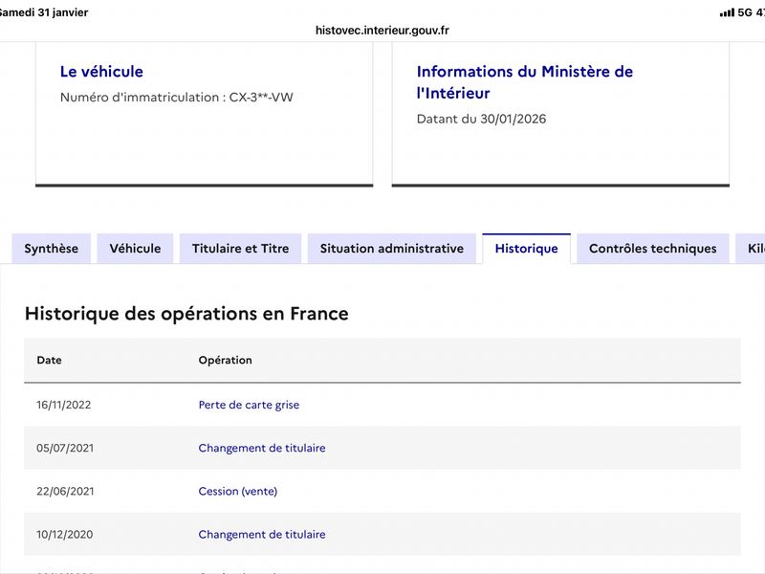This screenshot has height=574, width=765.
Task: Select the Situation administrative tab
Action: [x=391, y=249]
